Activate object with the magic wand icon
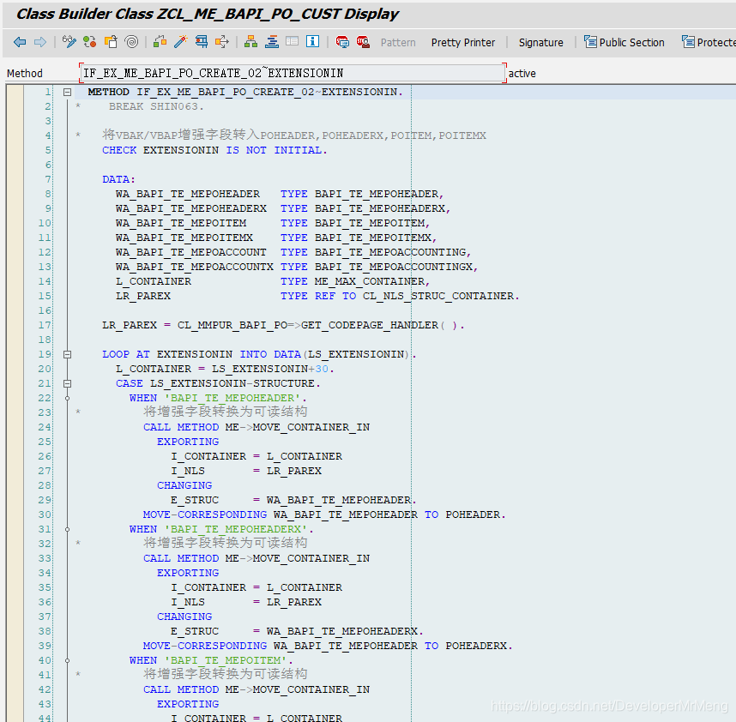736x722 pixels. coord(181,42)
